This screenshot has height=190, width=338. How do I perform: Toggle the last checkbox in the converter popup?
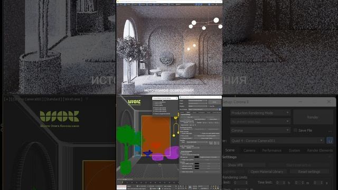[154, 114]
